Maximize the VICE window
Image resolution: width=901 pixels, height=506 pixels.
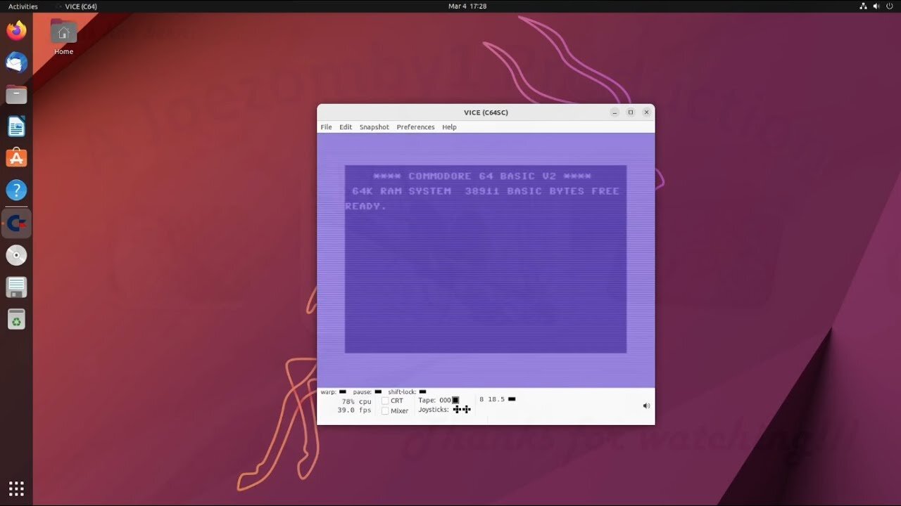pyautogui.click(x=631, y=112)
